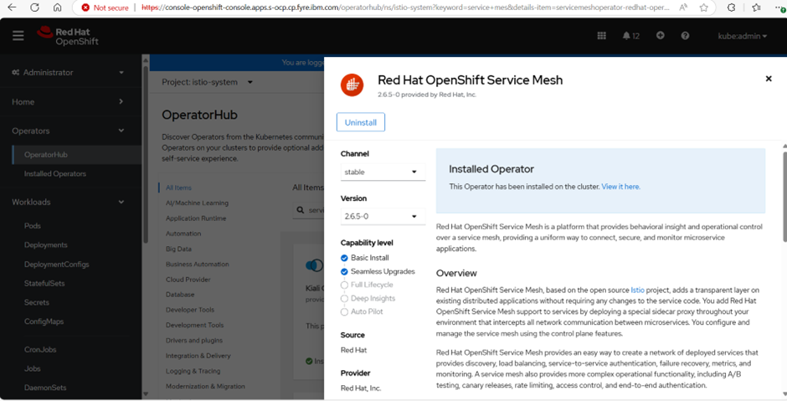Image resolution: width=787 pixels, height=401 pixels.
Task: Open the Version 2.6.5-0 dropdown
Action: click(383, 216)
